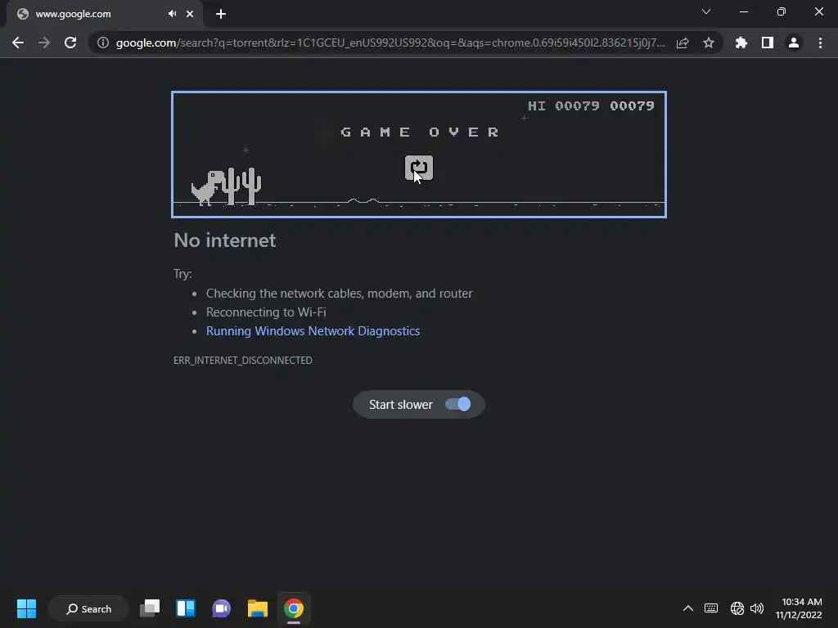Image resolution: width=838 pixels, height=628 pixels.
Task: Mute the tab via audio icon
Action: coord(172,14)
